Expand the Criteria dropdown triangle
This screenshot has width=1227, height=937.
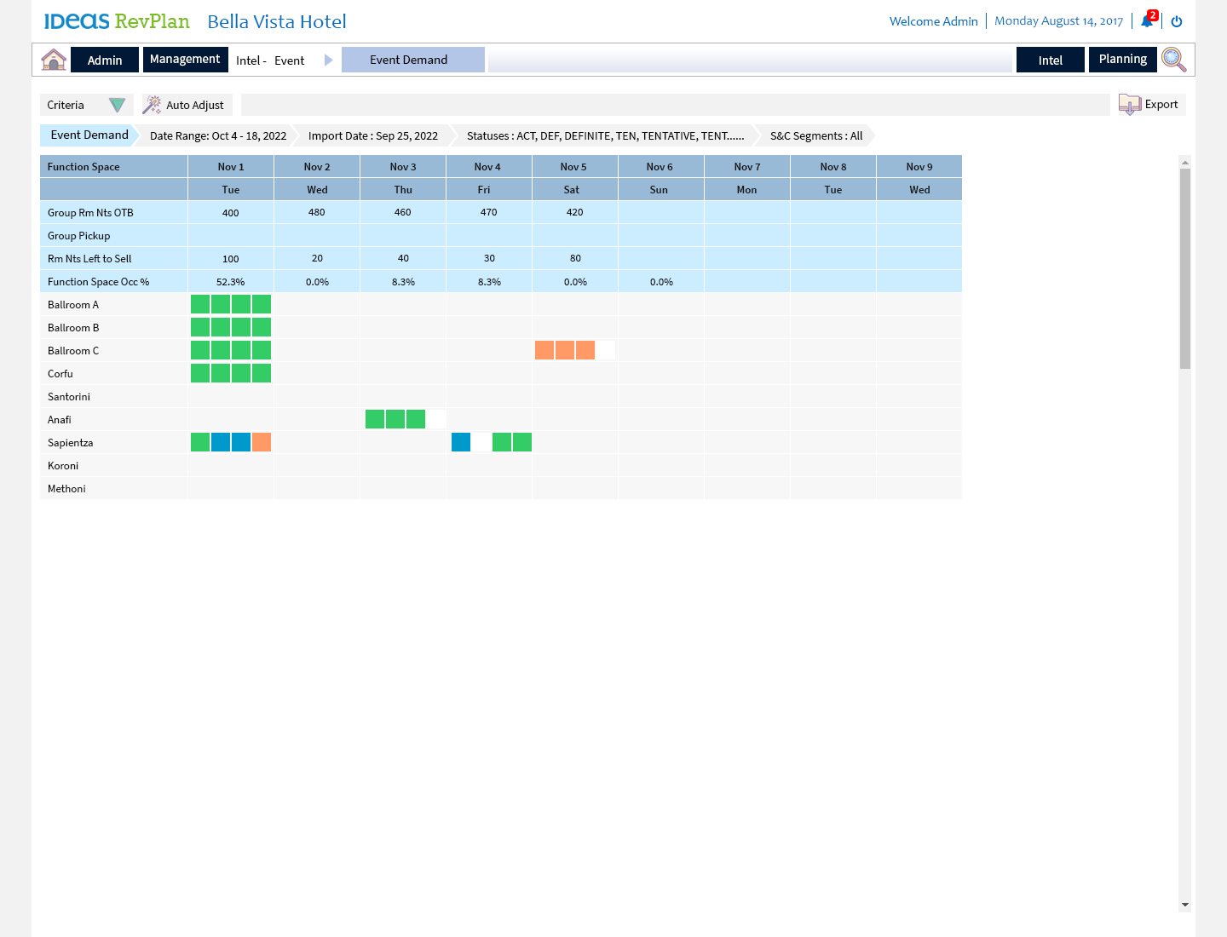pos(118,105)
